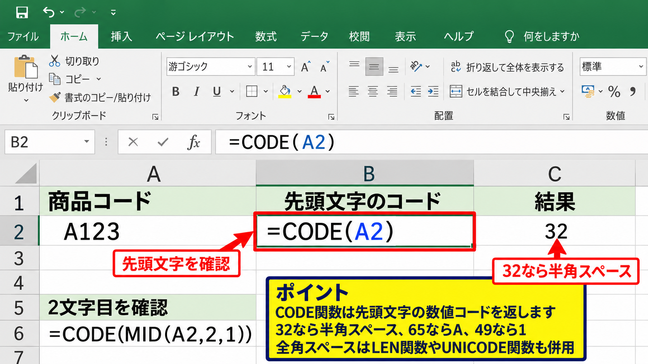Viewport: 648px width, 364px height.
Task: Open font name 游ゴシック dropdown
Action: [250, 67]
